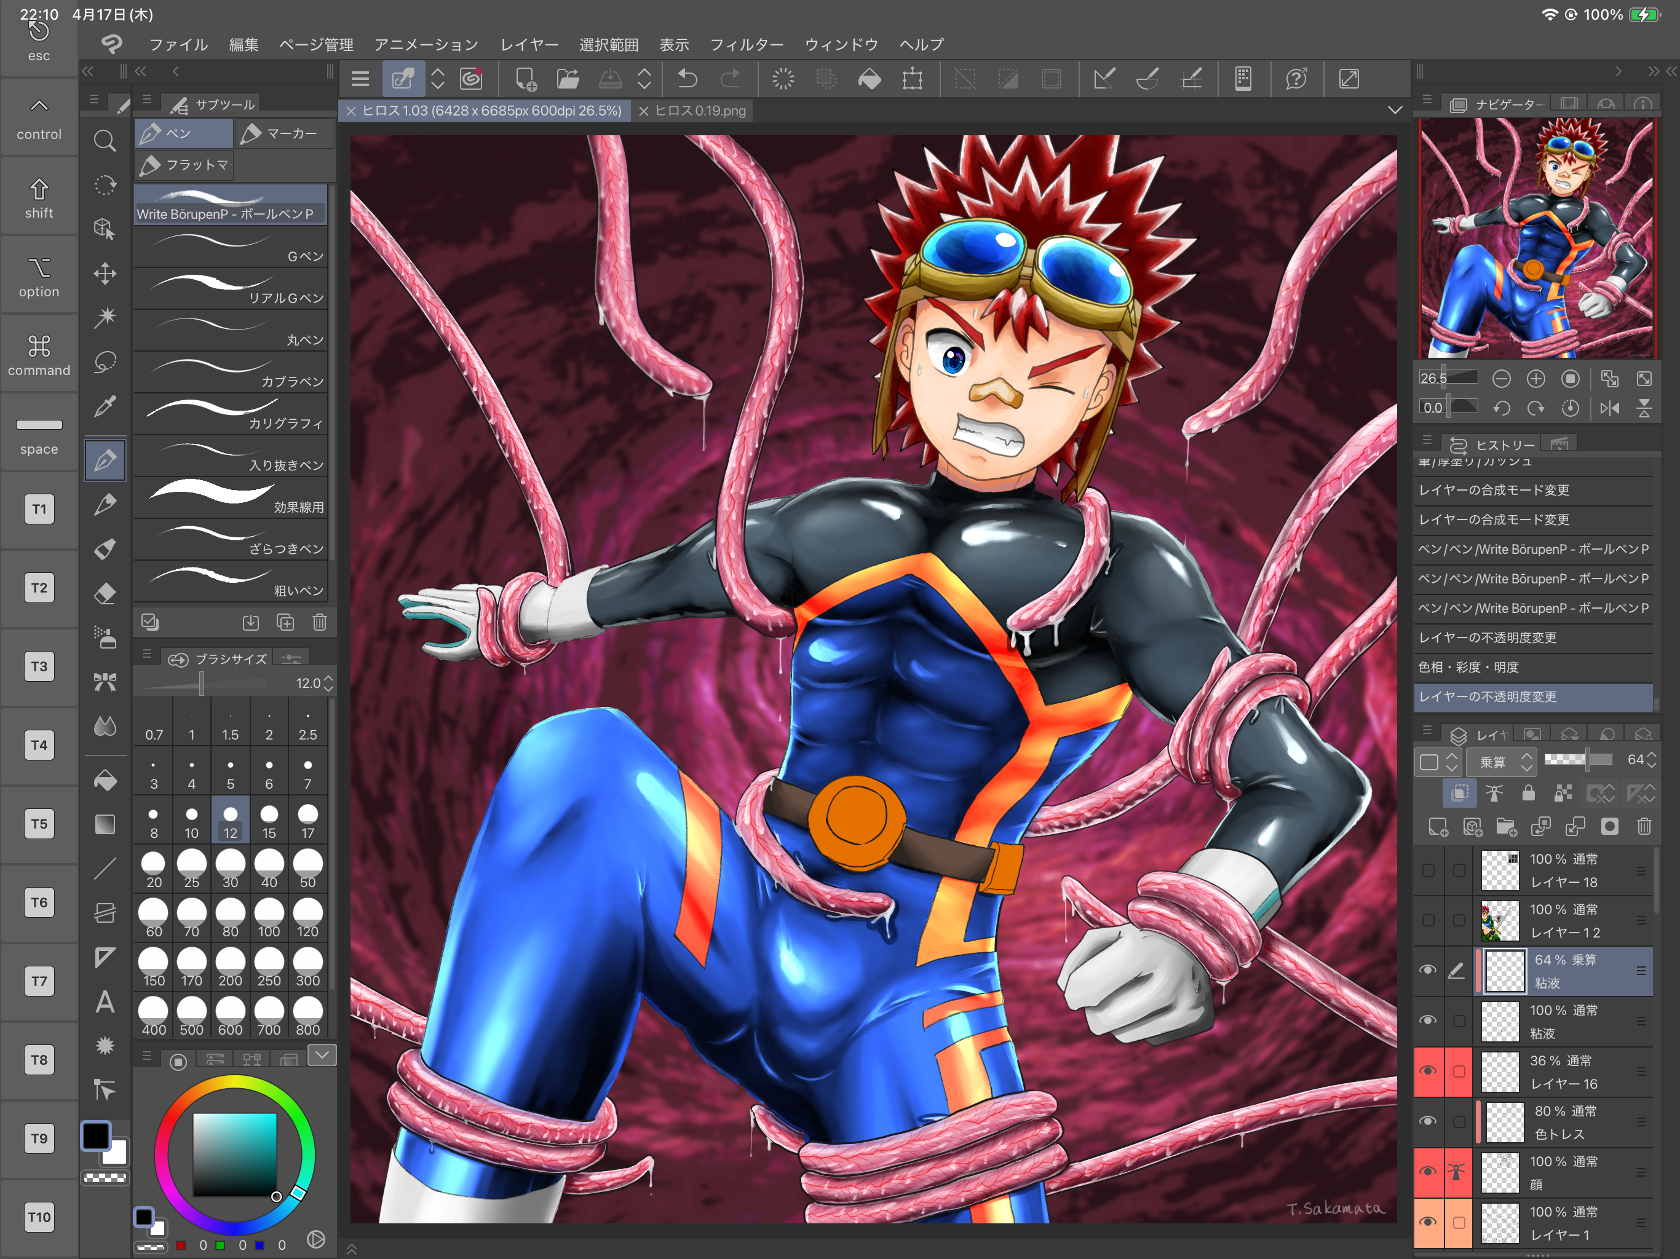This screenshot has width=1680, height=1259.
Task: Tap the T5 touch key
Action: click(39, 824)
